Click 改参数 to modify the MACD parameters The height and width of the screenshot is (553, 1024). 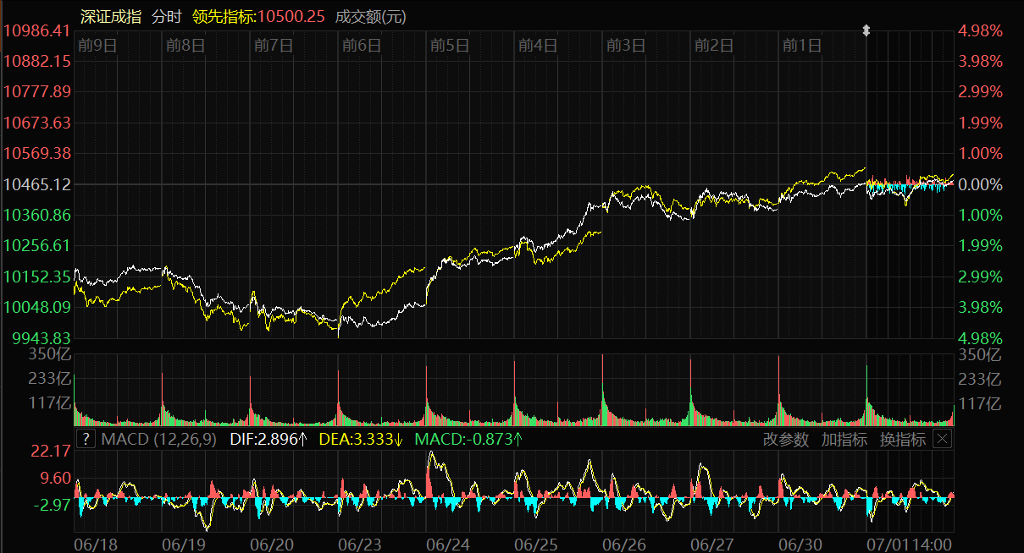point(785,439)
